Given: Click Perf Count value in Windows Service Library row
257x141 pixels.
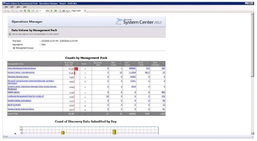Looking at the screenshot, I should pos(133,77).
